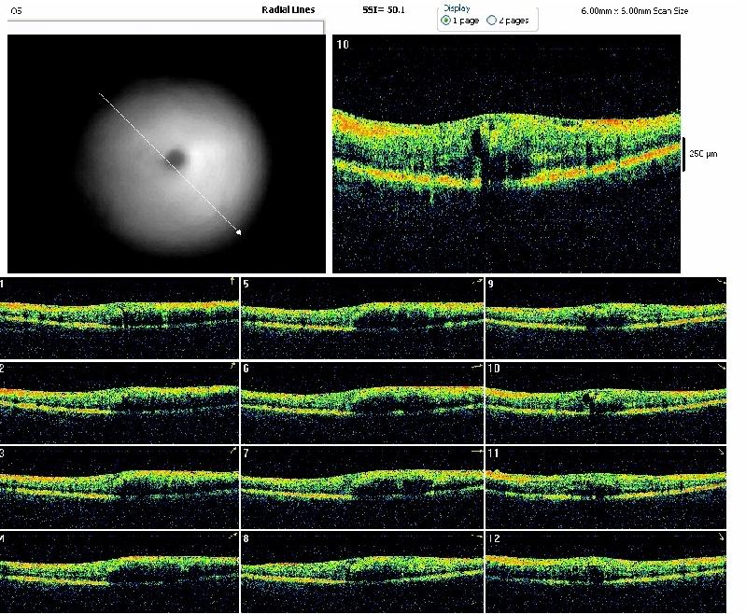746x614 pixels.
Task: Open radial scan thumbnail 1
Action: coord(120,318)
